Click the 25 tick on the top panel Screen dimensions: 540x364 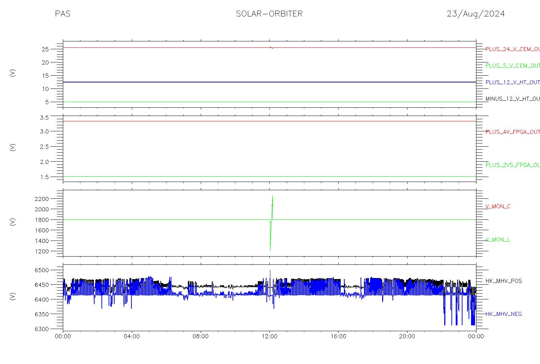[45, 49]
